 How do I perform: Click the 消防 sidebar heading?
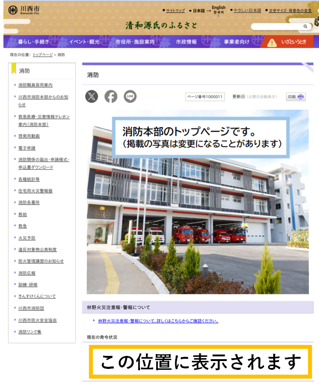25,71
